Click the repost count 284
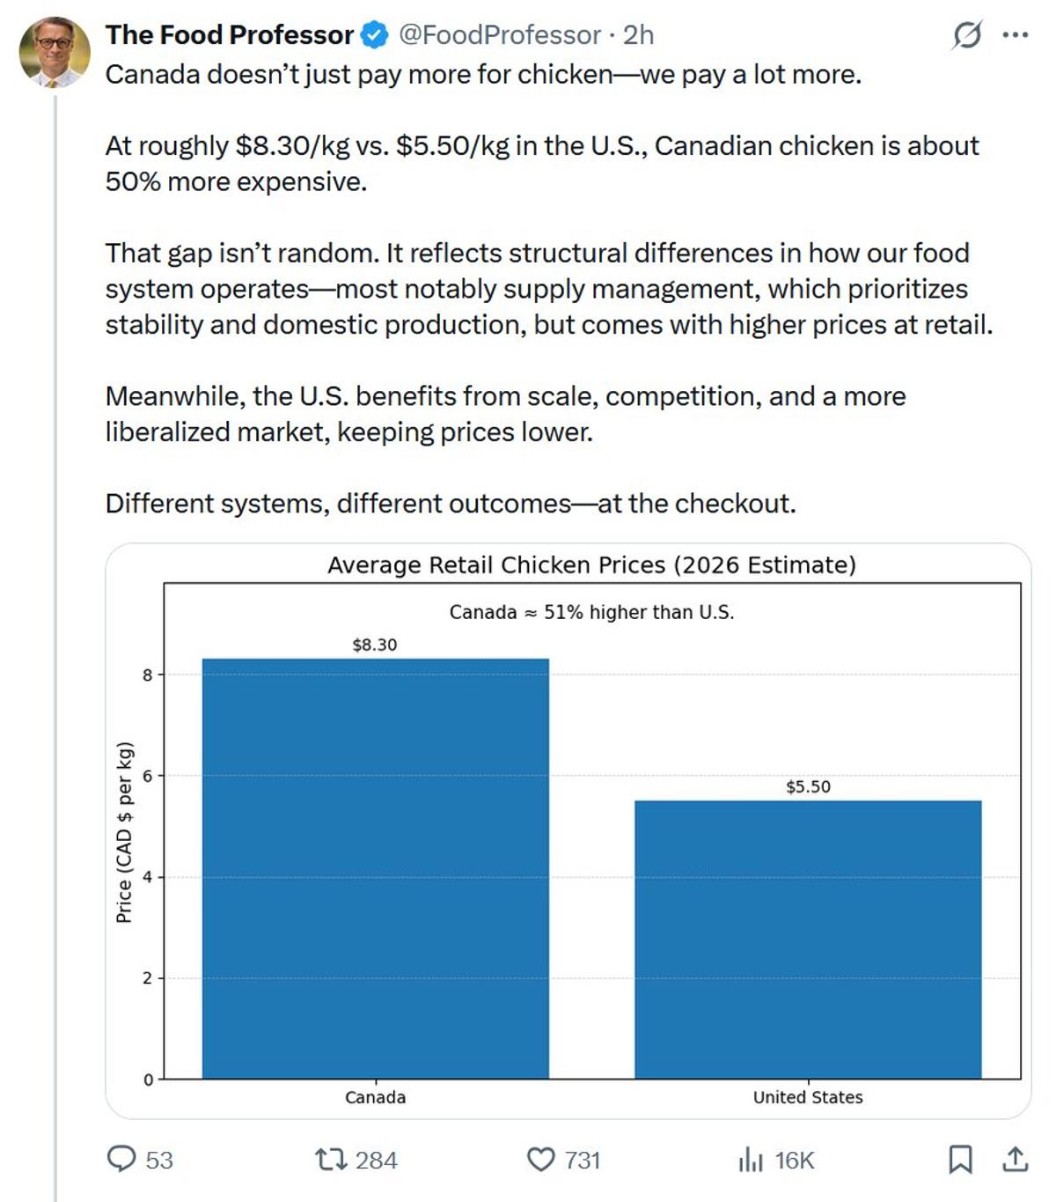This screenshot has height=1202, width=1056. pyautogui.click(x=375, y=1160)
